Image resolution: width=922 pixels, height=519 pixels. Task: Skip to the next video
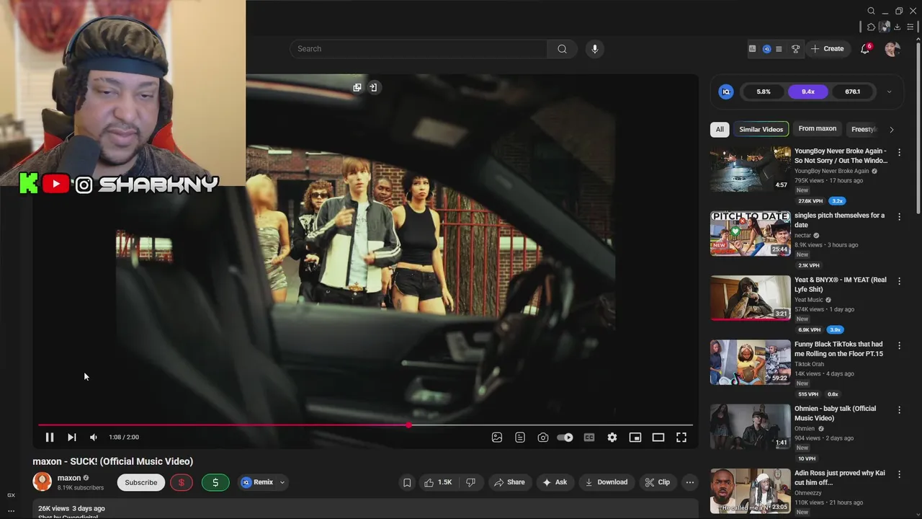[x=71, y=437]
